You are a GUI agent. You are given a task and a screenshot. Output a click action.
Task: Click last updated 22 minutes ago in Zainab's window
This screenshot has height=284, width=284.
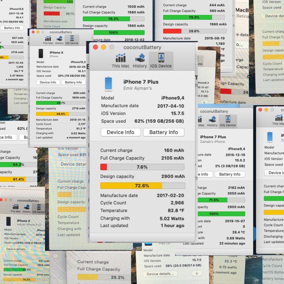[x=232, y=244]
